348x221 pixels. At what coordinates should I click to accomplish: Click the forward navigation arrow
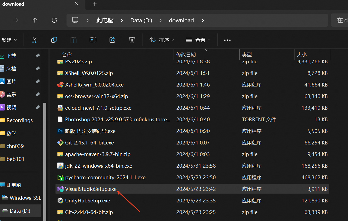[x=15, y=20]
